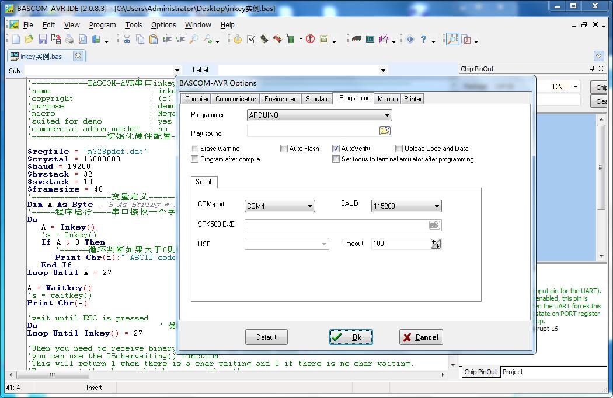
Task: Switch to the Compiler tab
Action: (x=197, y=99)
